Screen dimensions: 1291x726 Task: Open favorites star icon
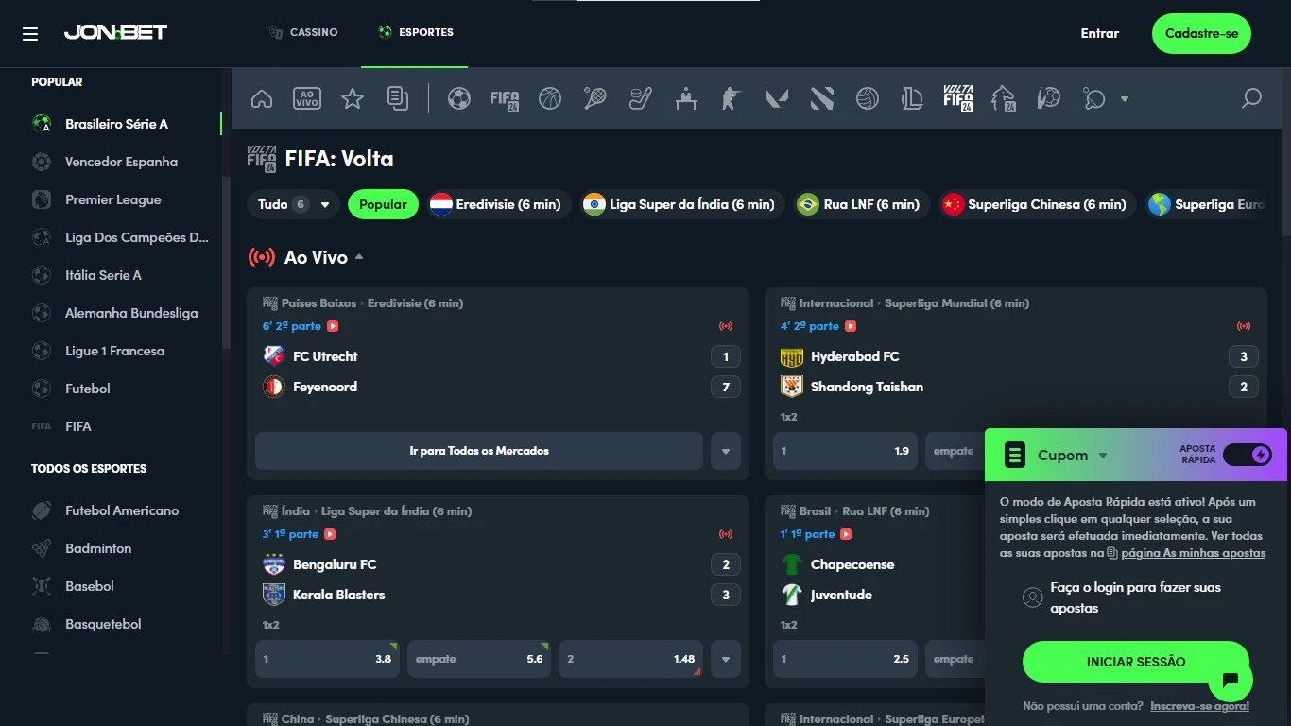point(353,98)
